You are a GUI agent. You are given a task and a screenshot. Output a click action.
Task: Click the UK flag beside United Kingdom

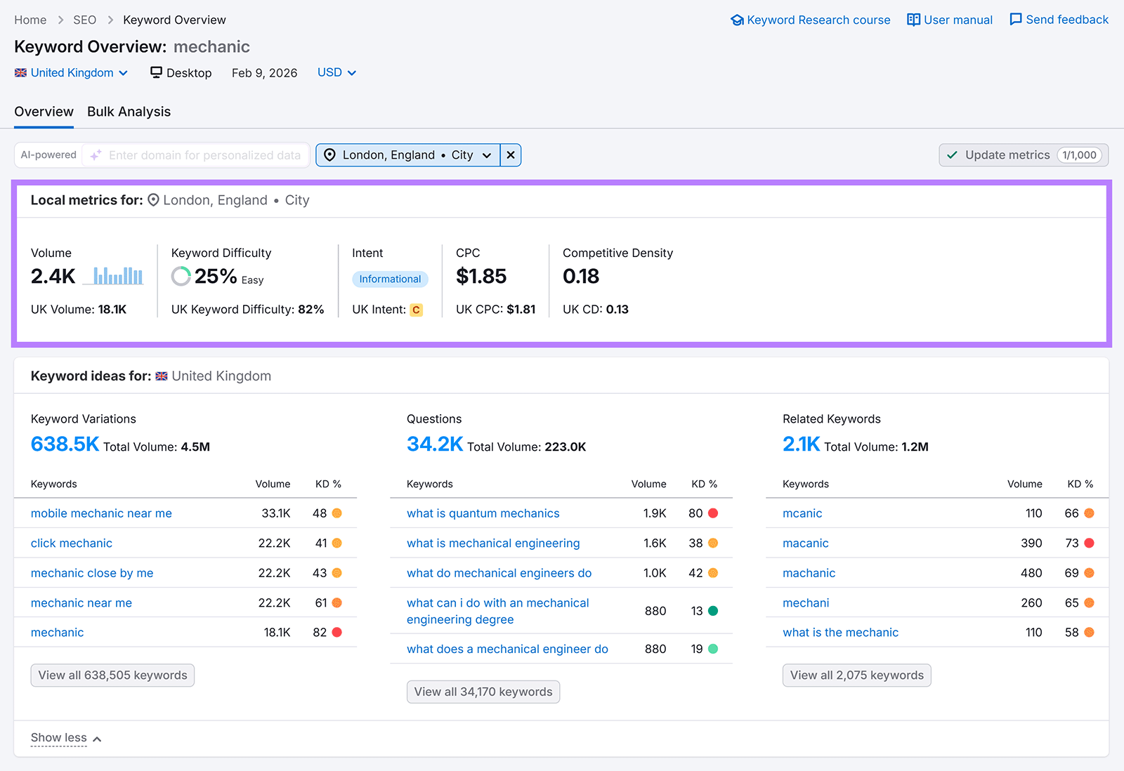(x=20, y=72)
